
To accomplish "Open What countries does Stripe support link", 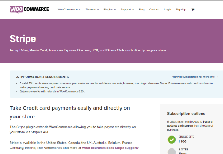I will point(110,148).
